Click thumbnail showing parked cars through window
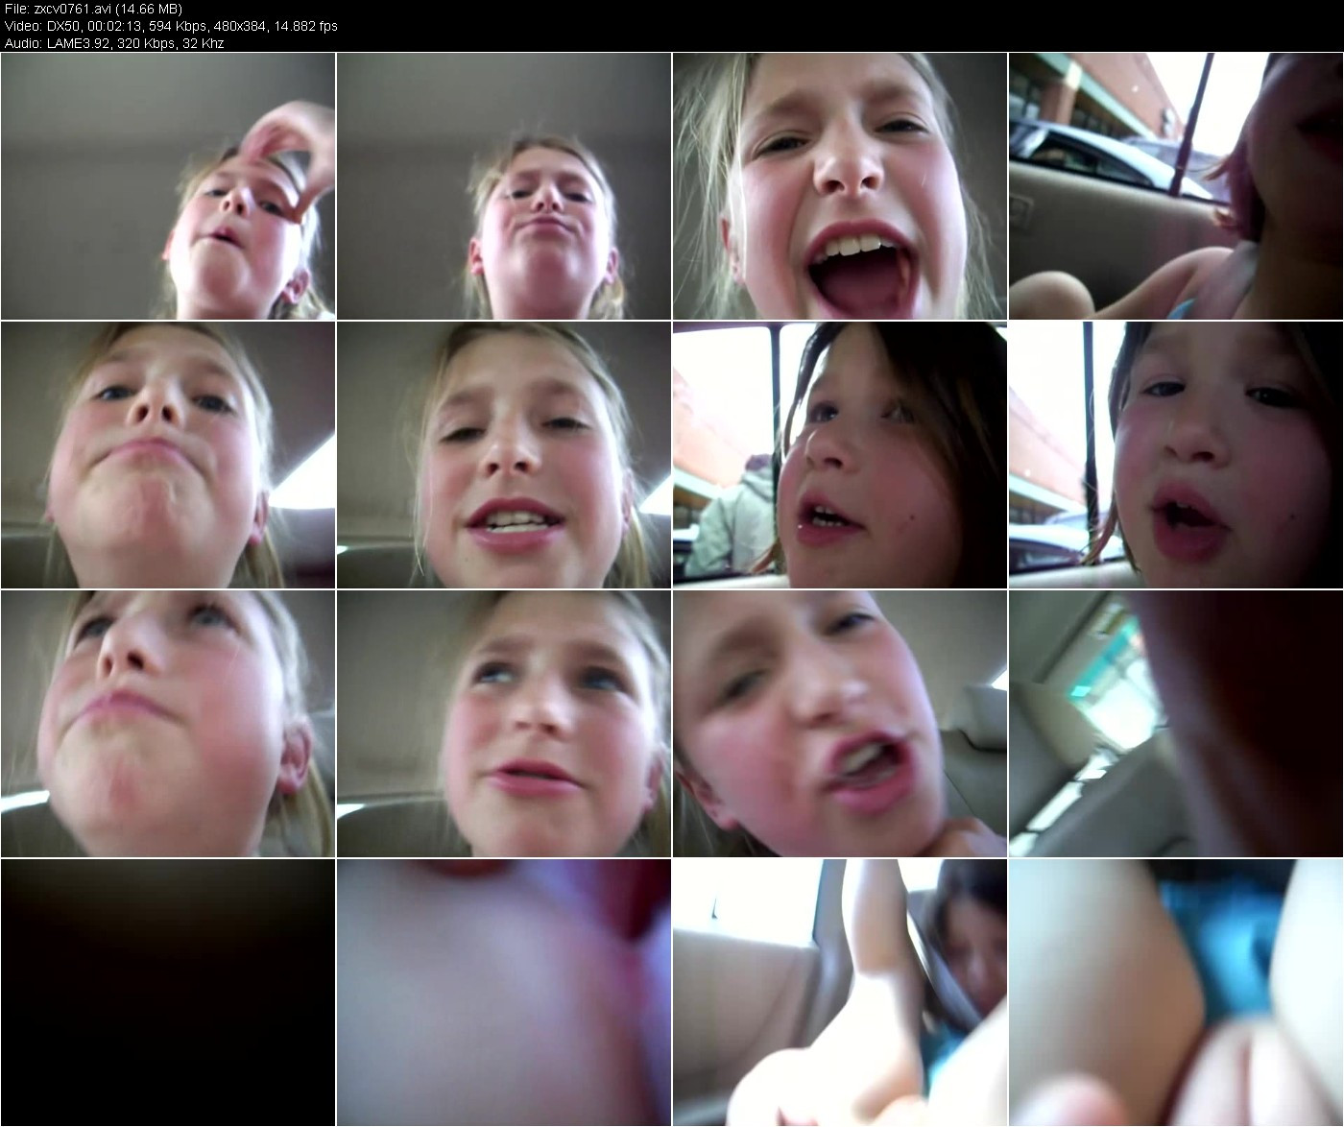The height and width of the screenshot is (1127, 1344). (x=1176, y=186)
